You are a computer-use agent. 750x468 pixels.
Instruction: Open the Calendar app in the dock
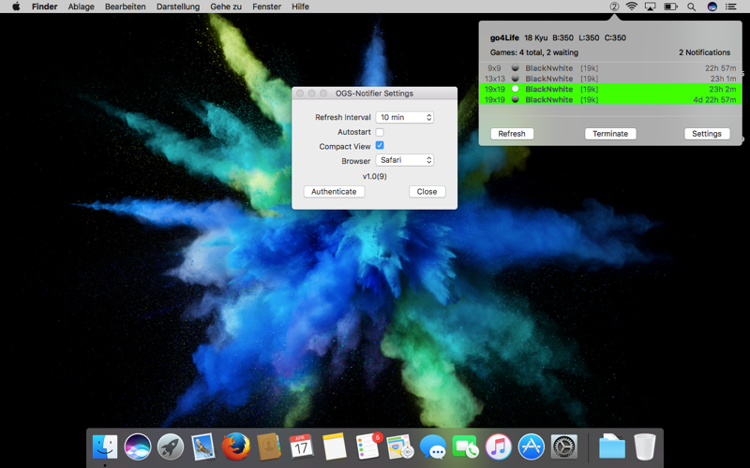pyautogui.click(x=301, y=447)
